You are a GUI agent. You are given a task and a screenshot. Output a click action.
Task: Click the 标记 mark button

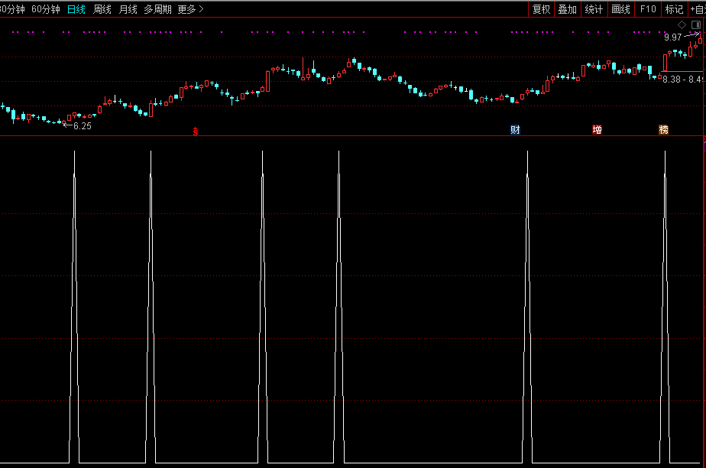point(674,9)
